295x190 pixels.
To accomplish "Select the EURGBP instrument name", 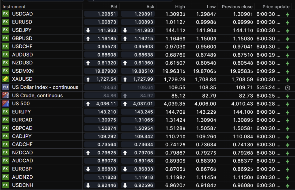I will 22,169.
